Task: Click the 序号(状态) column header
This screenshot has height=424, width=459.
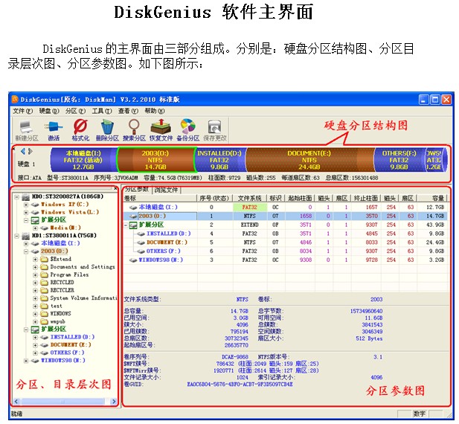Action: point(214,199)
